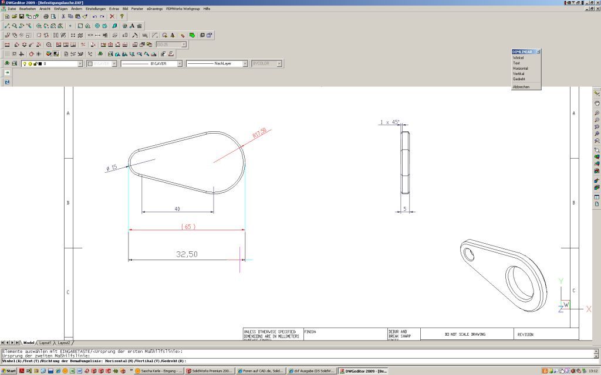Image resolution: width=601 pixels, height=375 pixels.
Task: Click the red X delete icon
Action: click(x=112, y=16)
